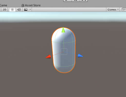Start play mode with the Play button

pyautogui.click(x=67, y=1)
